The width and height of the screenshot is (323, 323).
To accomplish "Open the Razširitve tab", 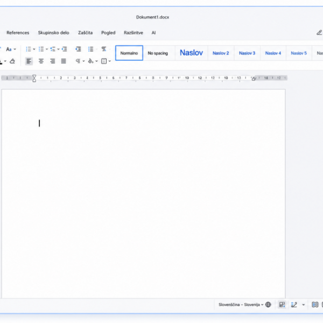I will [x=134, y=33].
